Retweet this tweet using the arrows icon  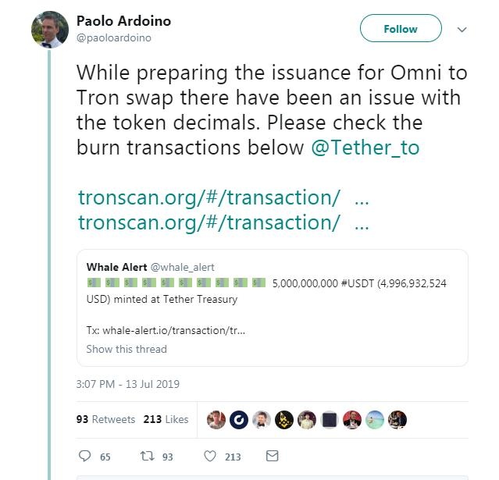(147, 456)
